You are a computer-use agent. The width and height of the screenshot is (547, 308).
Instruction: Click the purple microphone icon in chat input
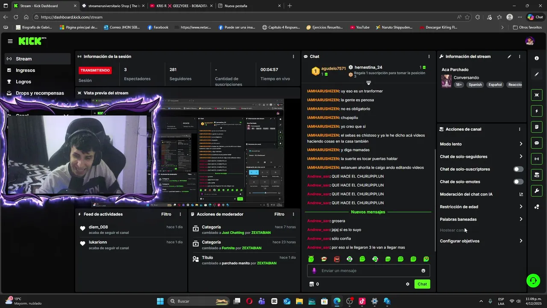coord(314,270)
